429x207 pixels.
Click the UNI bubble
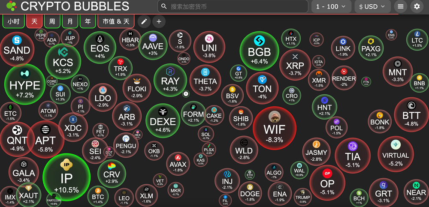pyautogui.click(x=209, y=47)
